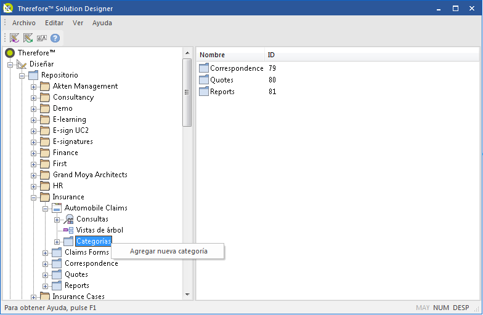Expand the Categorías node
The image size is (483, 315).
pos(57,242)
